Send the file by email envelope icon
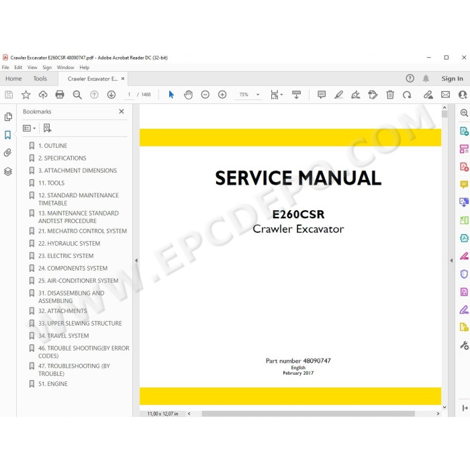This screenshot has width=470, height=470. 445,95
